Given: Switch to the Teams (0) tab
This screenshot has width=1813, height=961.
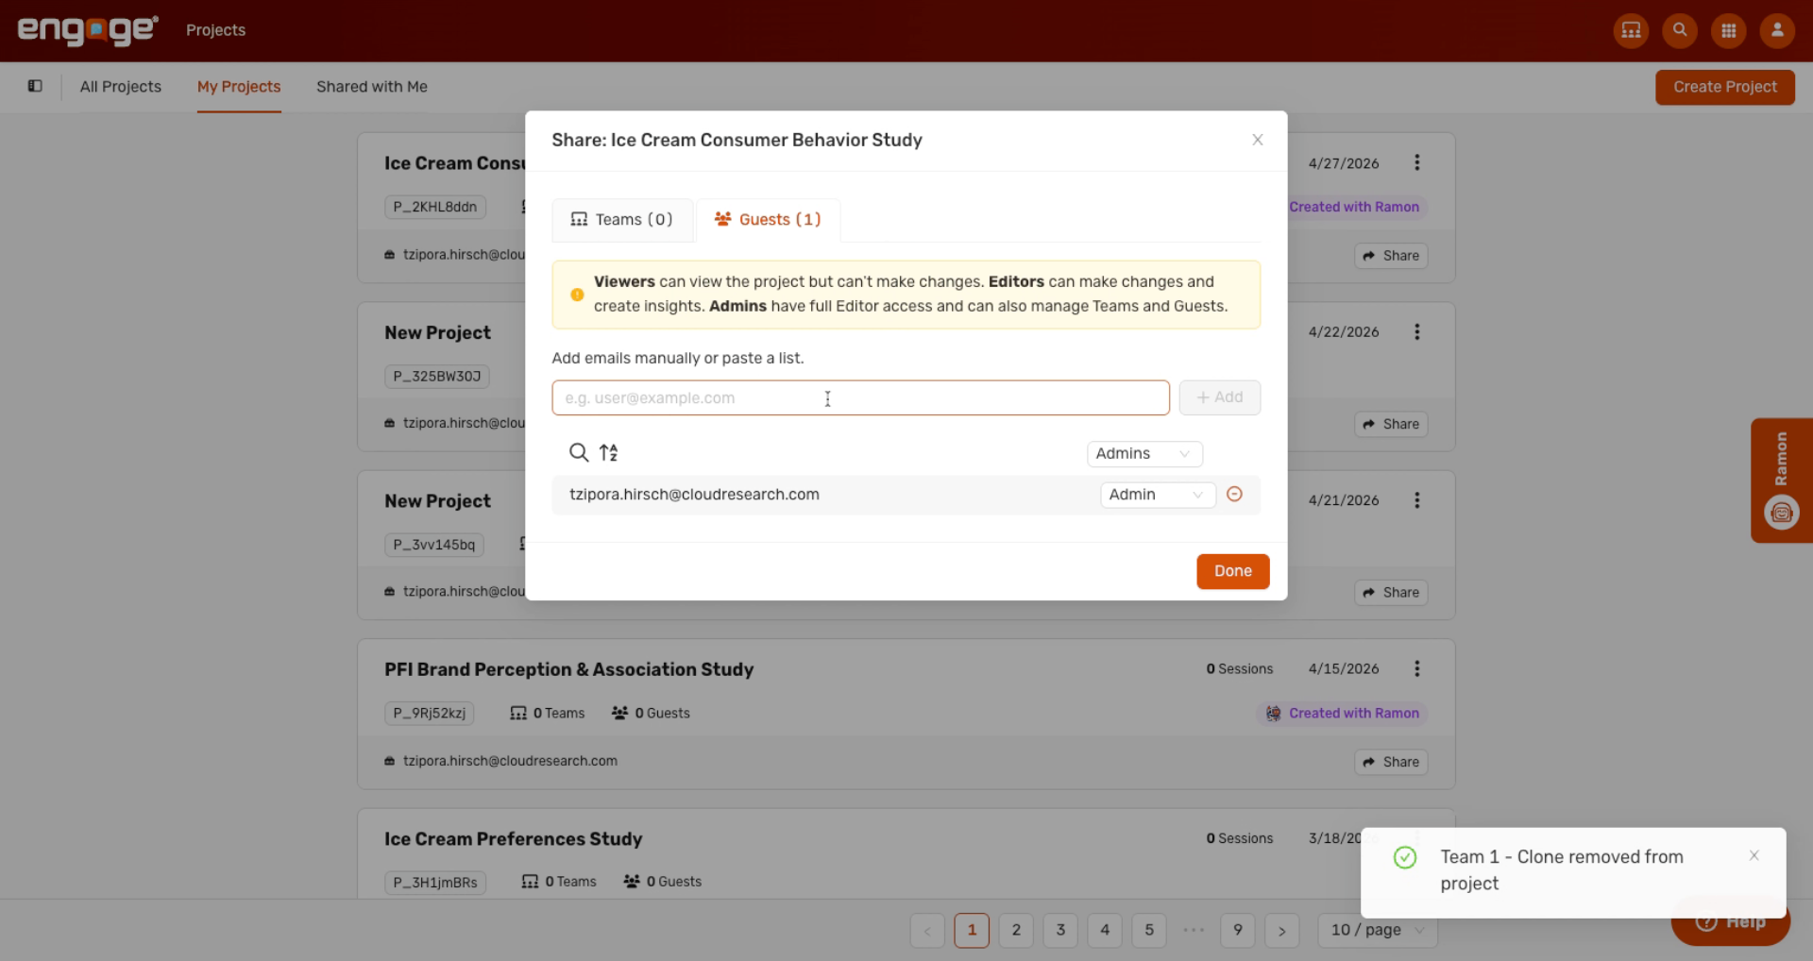Looking at the screenshot, I should click(x=621, y=219).
